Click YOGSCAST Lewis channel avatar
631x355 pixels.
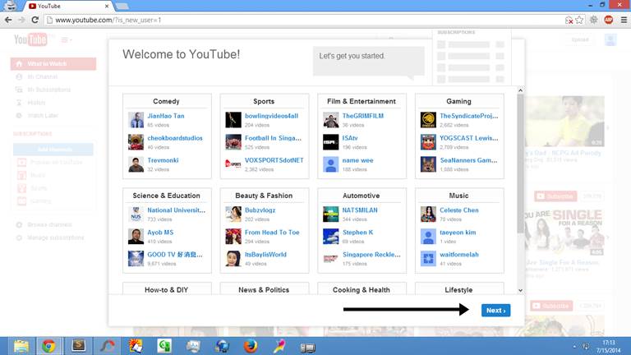428,142
